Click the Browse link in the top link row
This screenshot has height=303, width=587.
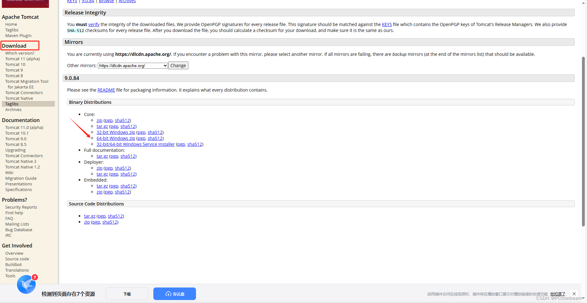[x=106, y=2]
